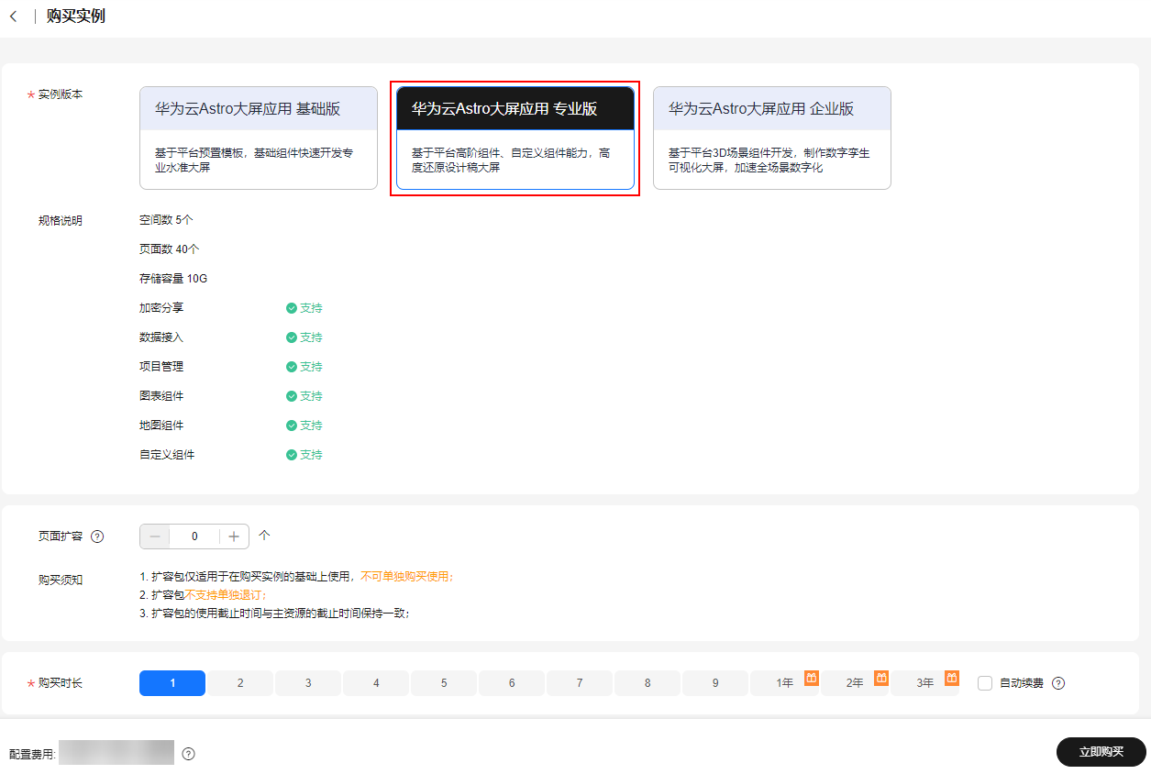Click the 购买实例 page title
This screenshot has width=1151, height=774.
(x=76, y=17)
